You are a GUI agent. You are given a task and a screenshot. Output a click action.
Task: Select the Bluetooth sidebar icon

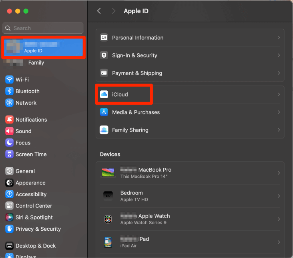click(10, 91)
